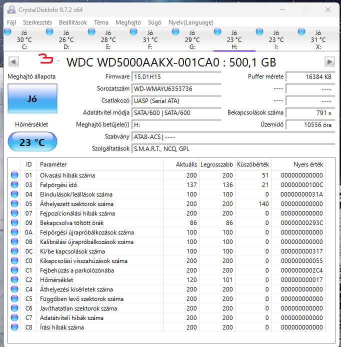Go to the next disk arrow
This screenshot has height=347, width=341.
click(329, 61)
